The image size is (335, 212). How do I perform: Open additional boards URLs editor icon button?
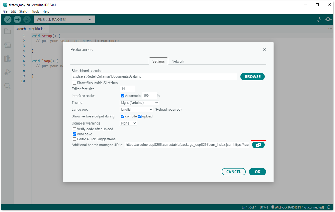tap(258, 145)
